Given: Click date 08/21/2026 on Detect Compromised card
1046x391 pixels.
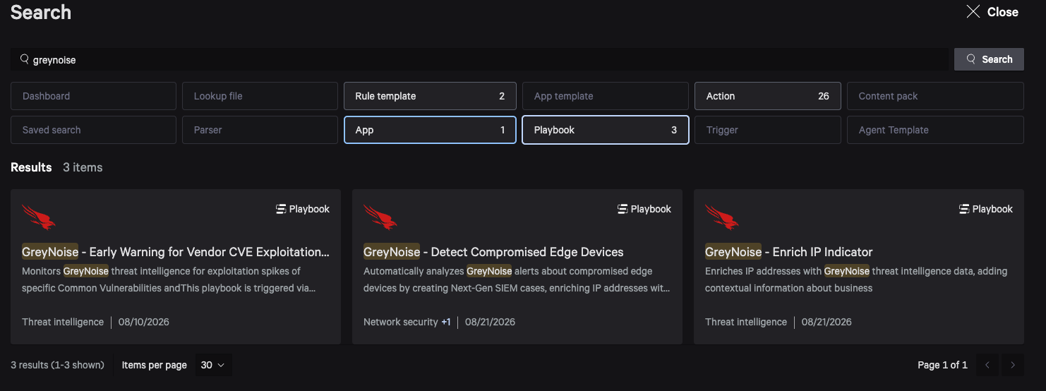Looking at the screenshot, I should [490, 322].
